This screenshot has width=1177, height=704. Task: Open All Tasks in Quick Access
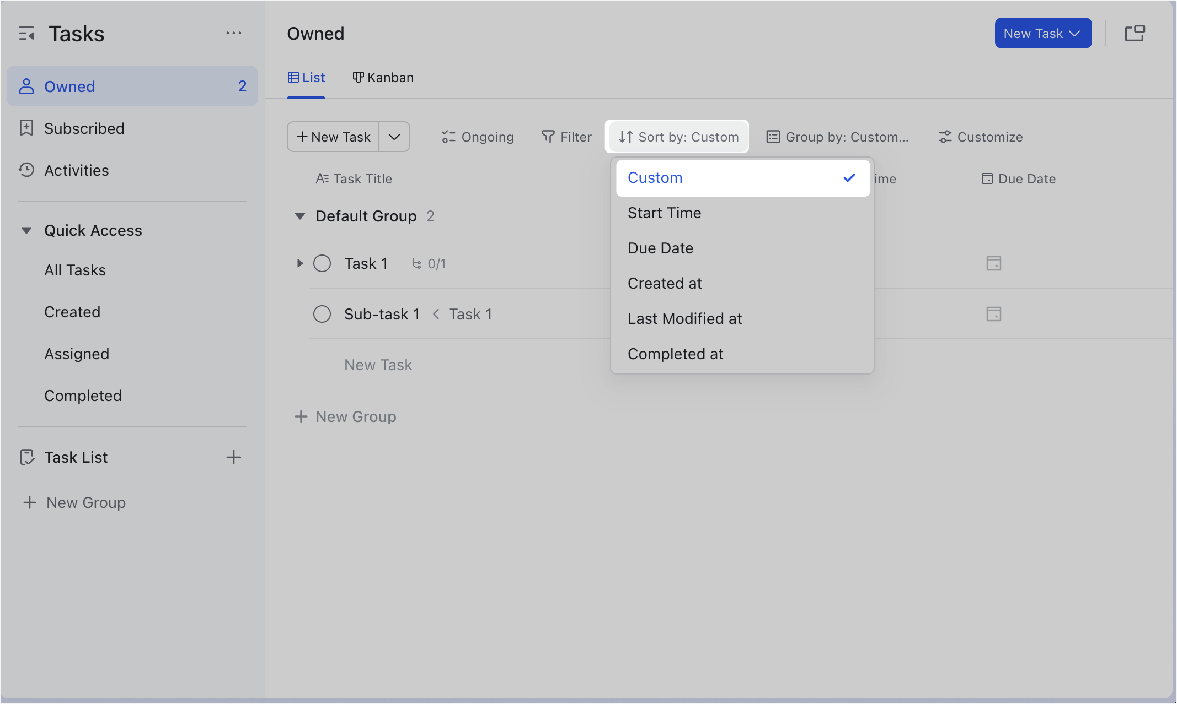tap(75, 270)
